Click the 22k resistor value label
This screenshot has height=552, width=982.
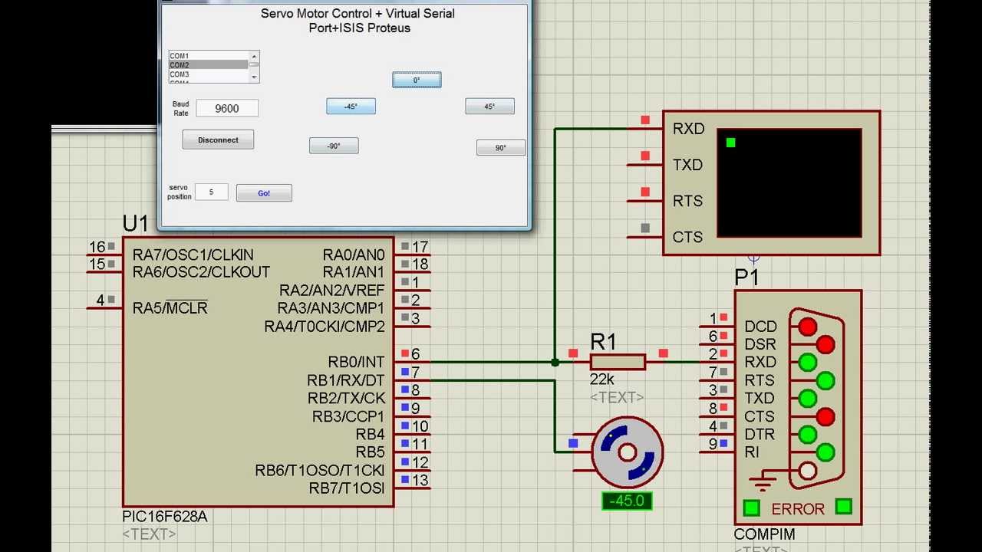[x=602, y=379]
